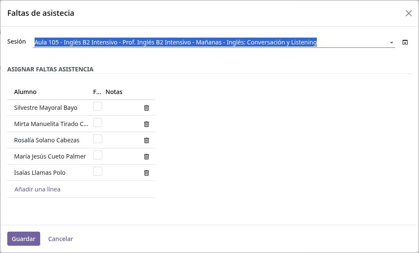Save with the Guardar button
This screenshot has height=253, width=419.
[x=24, y=238]
